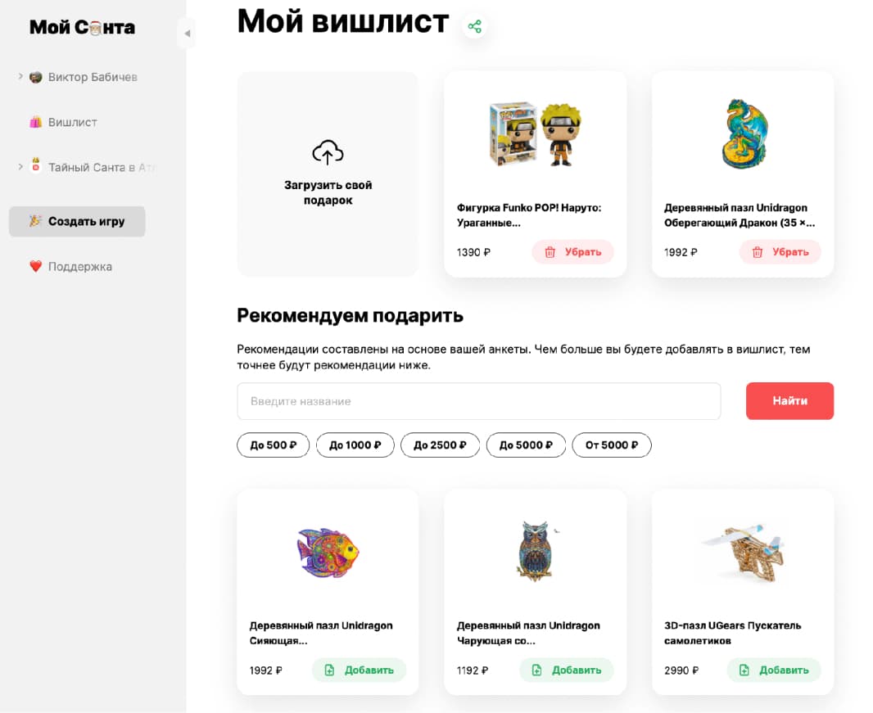The width and height of the screenshot is (873, 713).
Task: Click the gift name search input field
Action: [479, 401]
